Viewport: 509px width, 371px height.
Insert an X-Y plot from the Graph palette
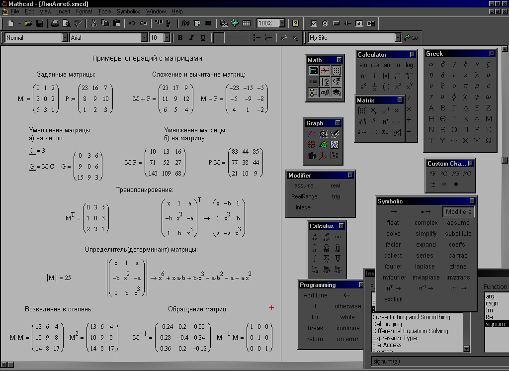coord(311,133)
